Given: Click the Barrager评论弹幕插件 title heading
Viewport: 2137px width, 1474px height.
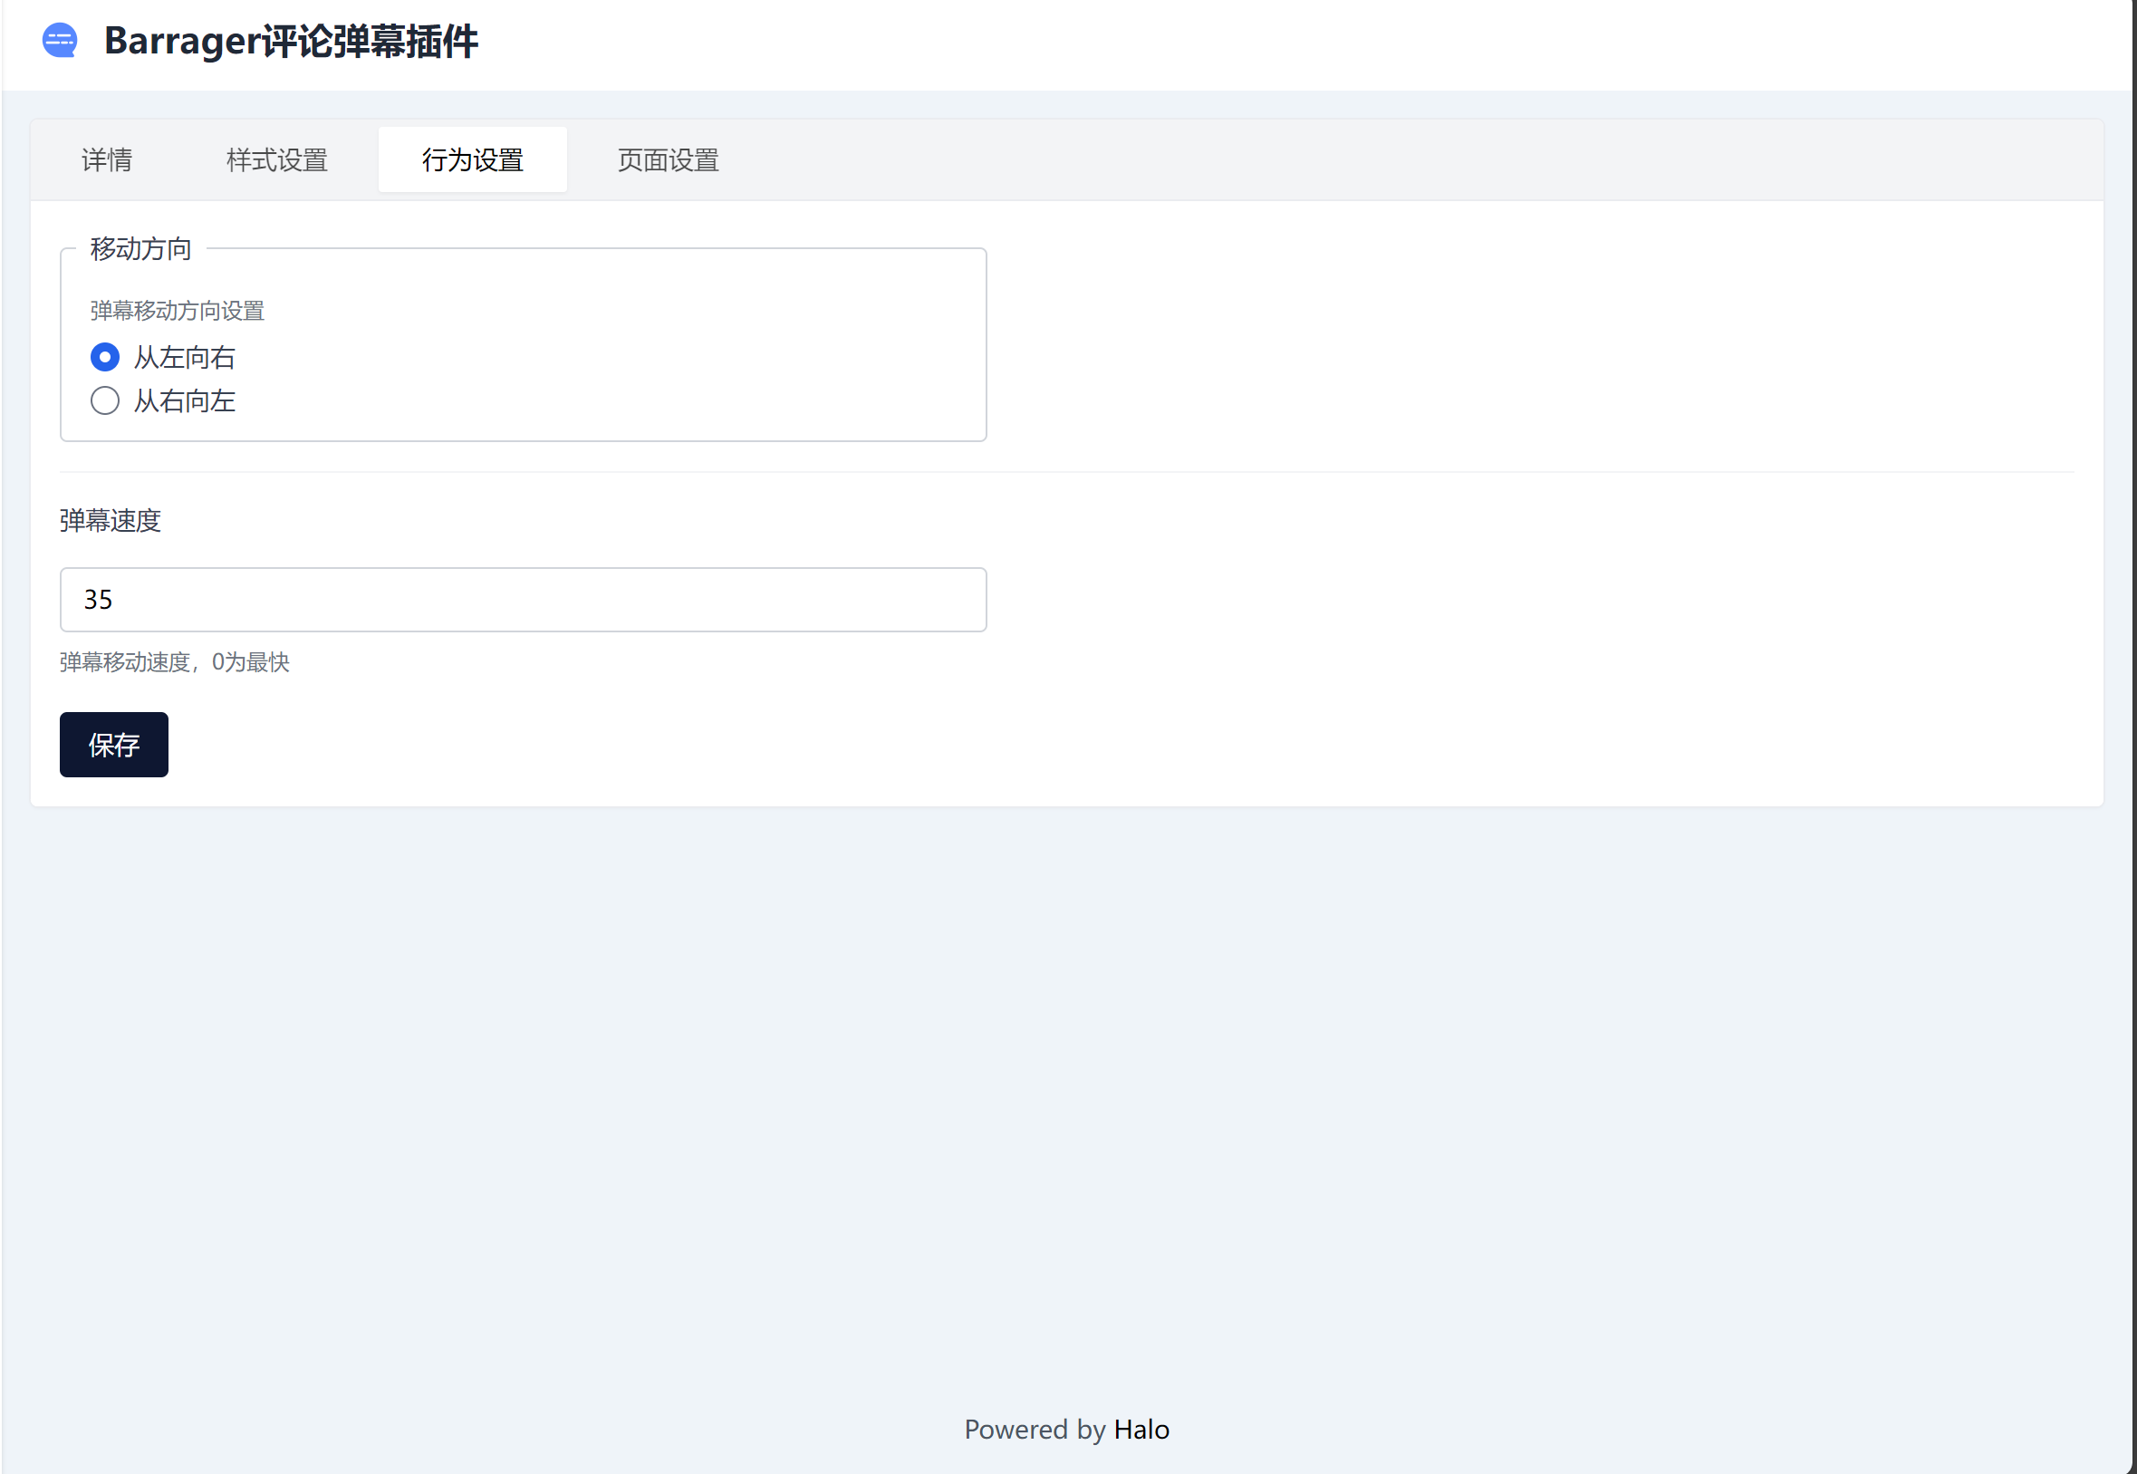Looking at the screenshot, I should tap(291, 41).
